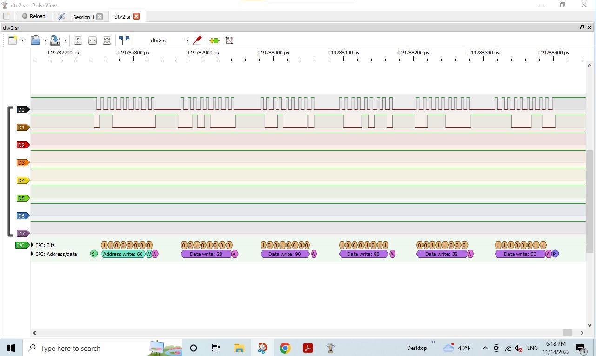Select the D0 channel label
Viewport: 596px width, 356px height.
(x=23, y=110)
